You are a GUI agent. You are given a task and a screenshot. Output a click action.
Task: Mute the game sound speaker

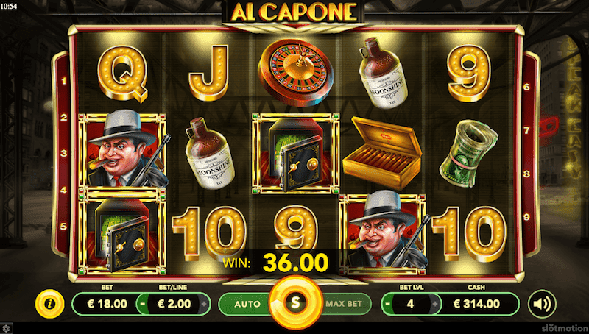pyautogui.click(x=542, y=304)
